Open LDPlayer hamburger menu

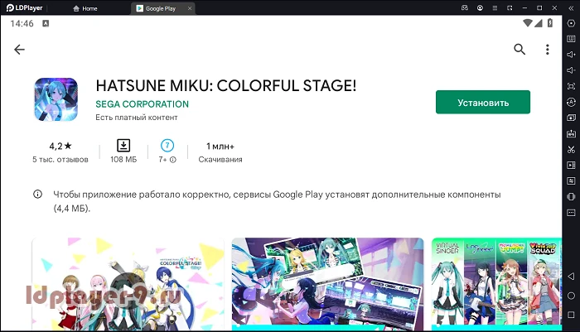[495, 7]
